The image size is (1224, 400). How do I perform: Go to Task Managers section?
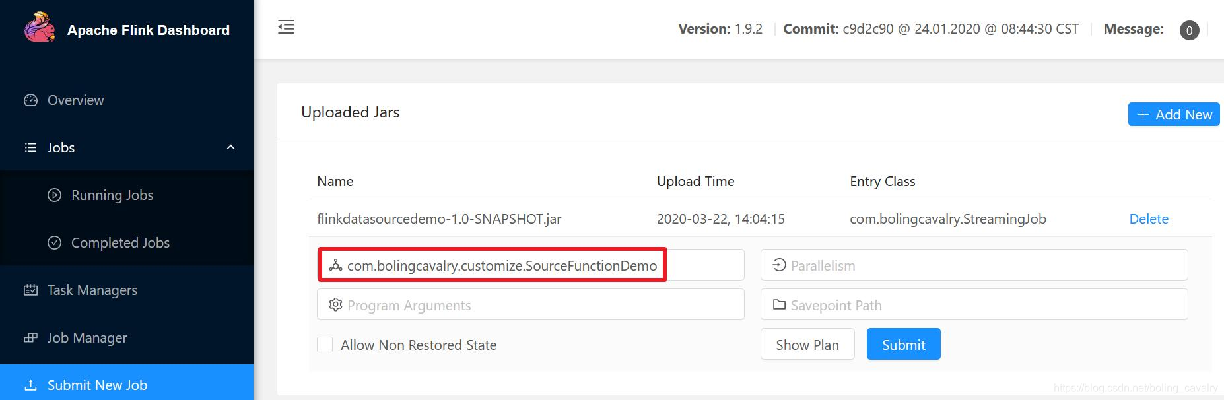click(92, 290)
